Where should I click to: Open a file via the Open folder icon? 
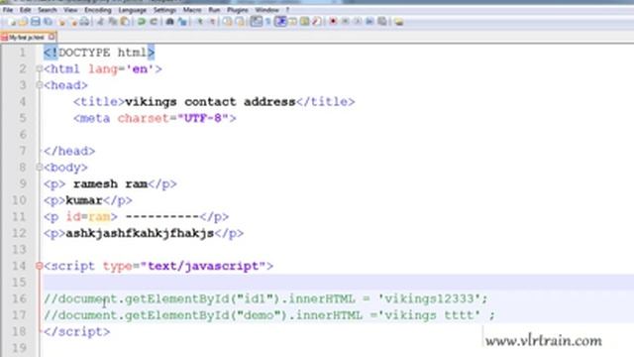pos(23,22)
